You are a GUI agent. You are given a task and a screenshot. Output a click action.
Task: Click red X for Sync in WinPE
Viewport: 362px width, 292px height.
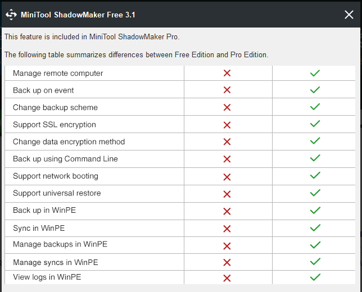227,229
